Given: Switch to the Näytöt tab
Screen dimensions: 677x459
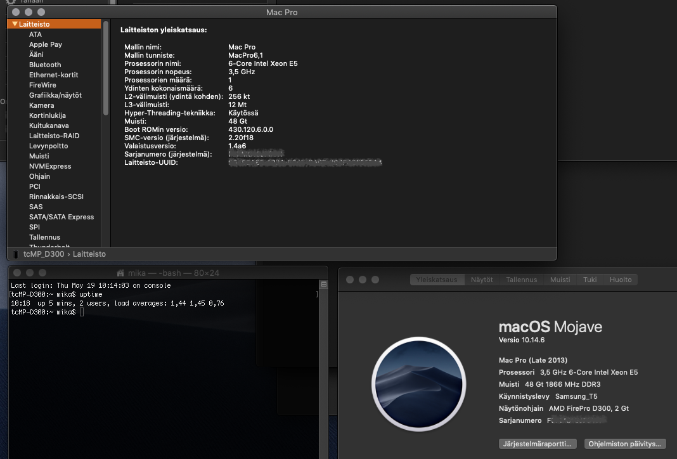Looking at the screenshot, I should 482,280.
